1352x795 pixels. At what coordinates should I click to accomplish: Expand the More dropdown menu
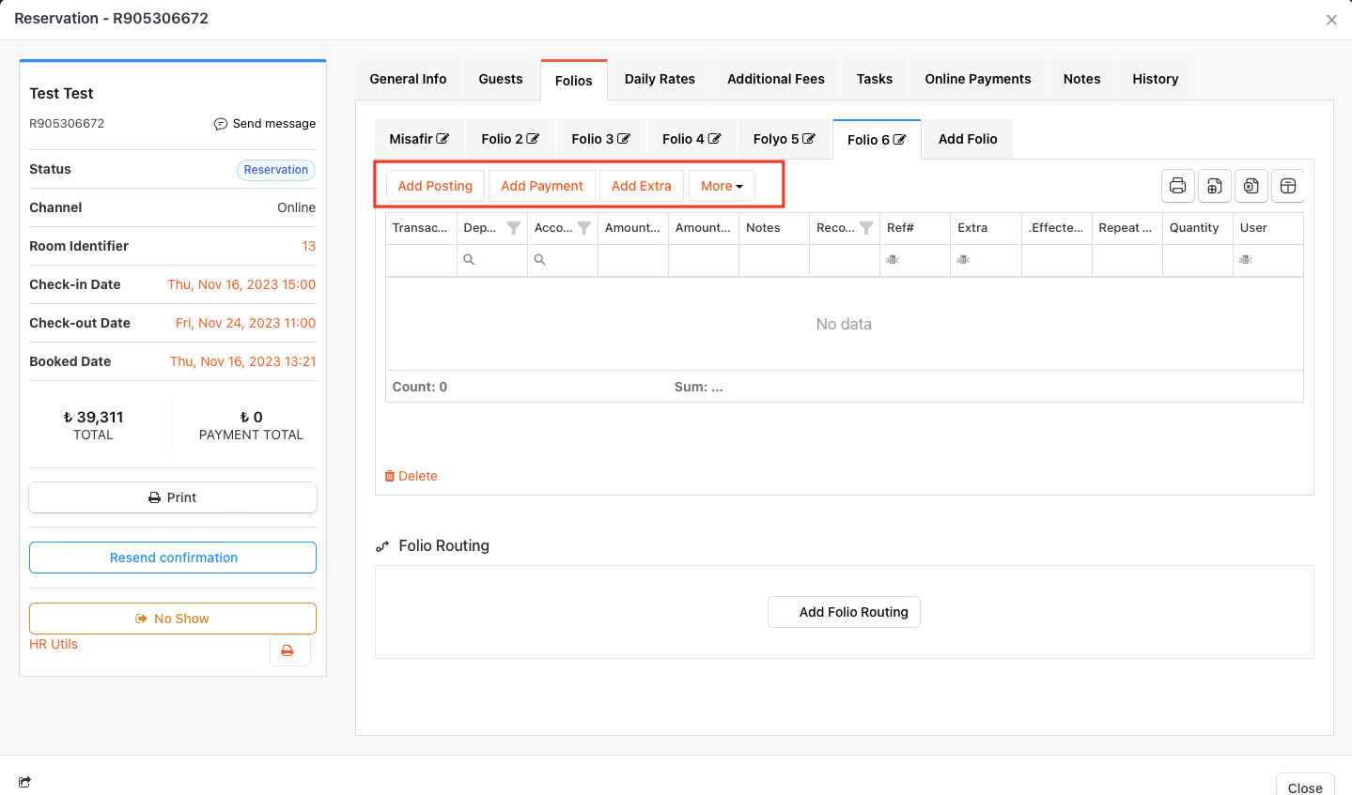coord(722,186)
